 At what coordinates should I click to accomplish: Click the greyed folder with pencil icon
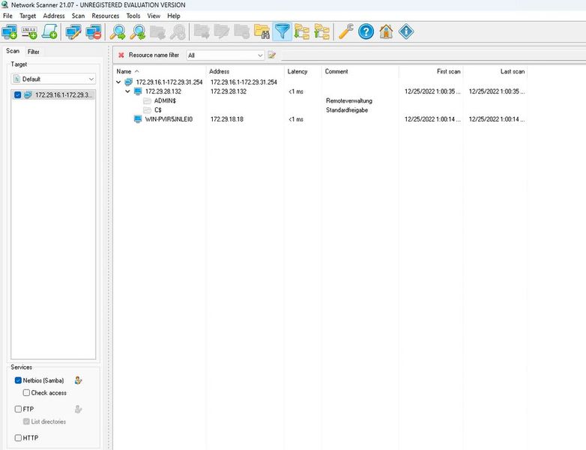click(222, 31)
